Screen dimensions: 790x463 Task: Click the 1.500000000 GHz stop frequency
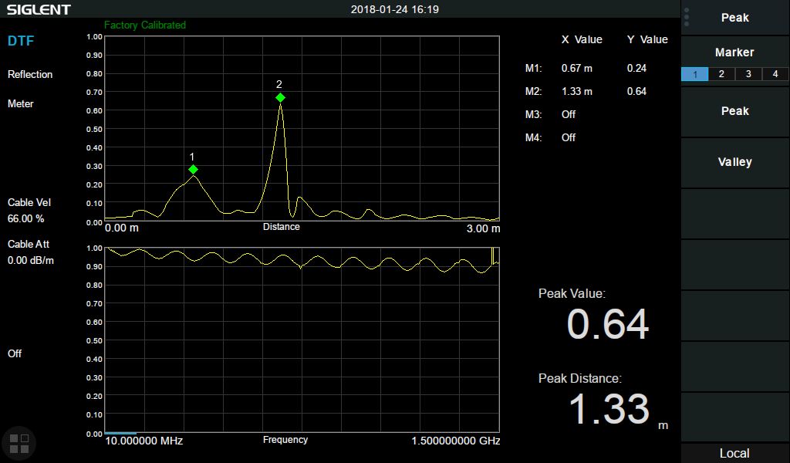coord(454,441)
